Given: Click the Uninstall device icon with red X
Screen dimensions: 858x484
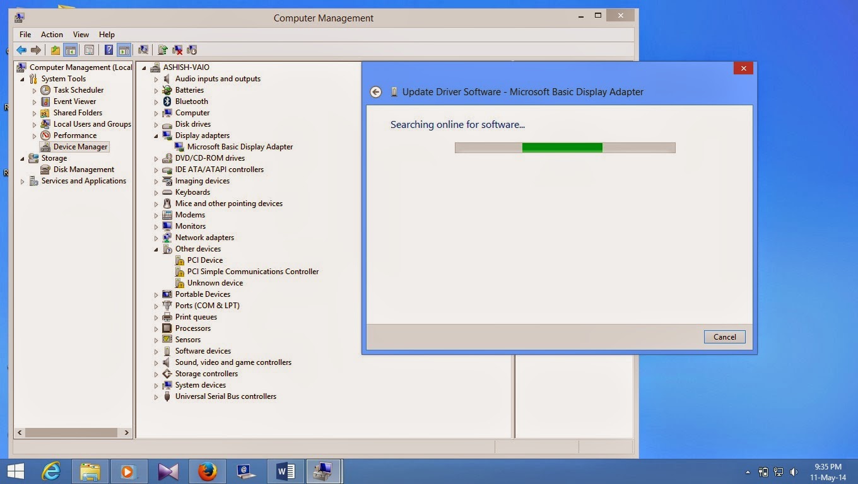Looking at the screenshot, I should coord(177,50).
